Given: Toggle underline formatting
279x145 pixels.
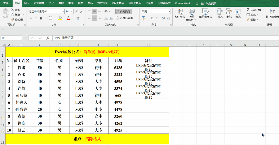Looking at the screenshot, I should pos(41,18).
